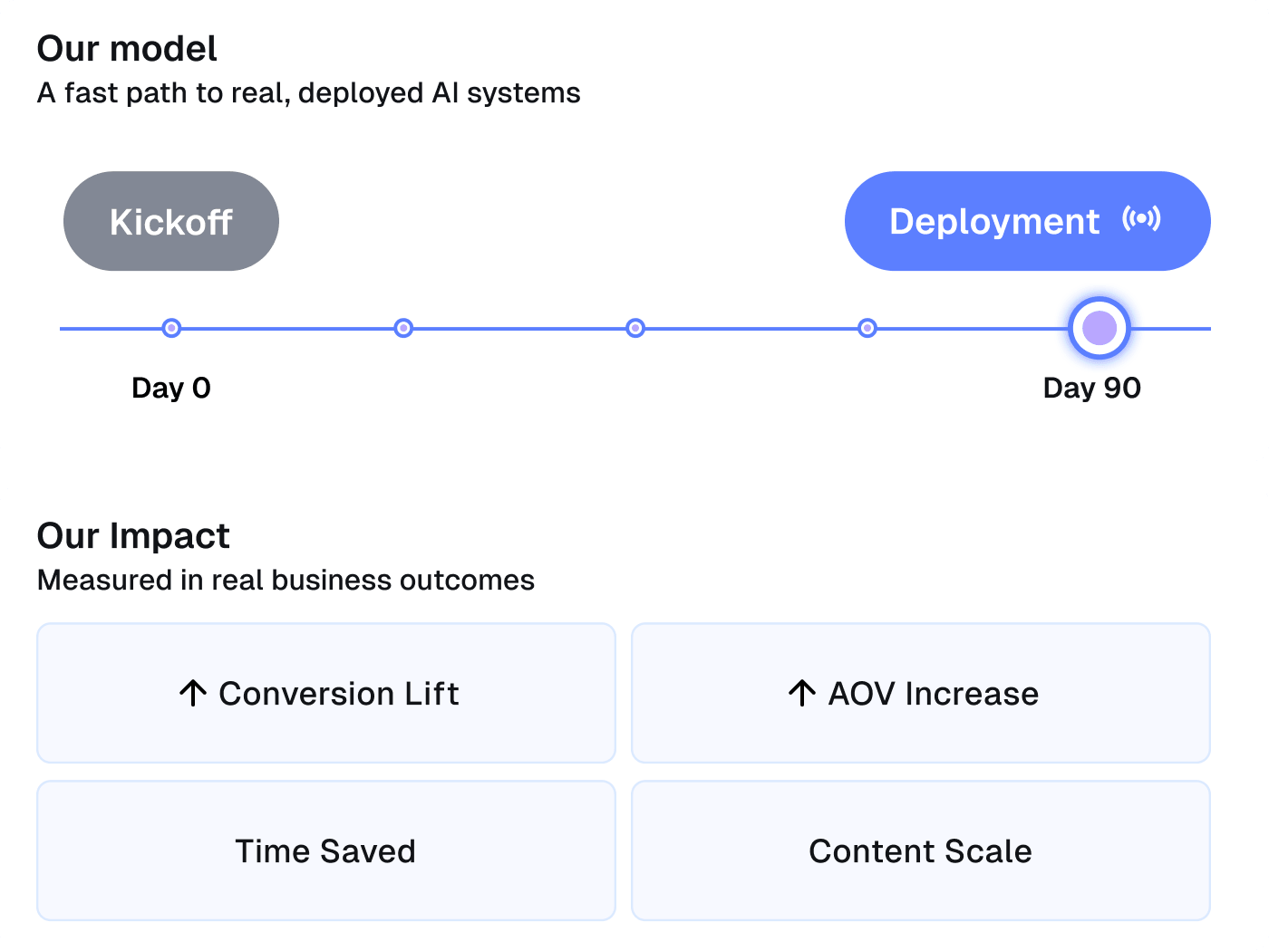Click the 'A fast path to real' subtitle
The width and height of the screenshot is (1269, 951).
coord(308,93)
